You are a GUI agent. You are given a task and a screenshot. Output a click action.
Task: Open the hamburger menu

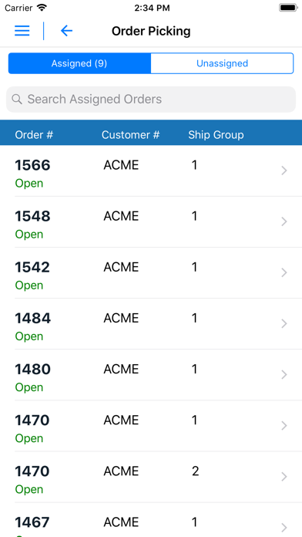(x=22, y=31)
